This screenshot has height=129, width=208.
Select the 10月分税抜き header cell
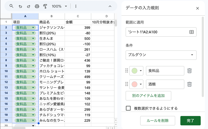pyautogui.click(x=103, y=22)
